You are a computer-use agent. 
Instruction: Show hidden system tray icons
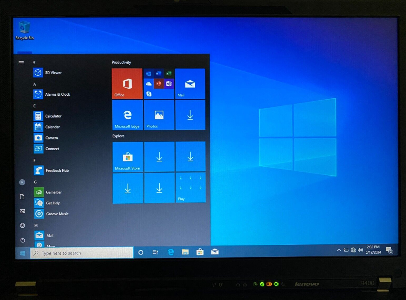coord(339,250)
